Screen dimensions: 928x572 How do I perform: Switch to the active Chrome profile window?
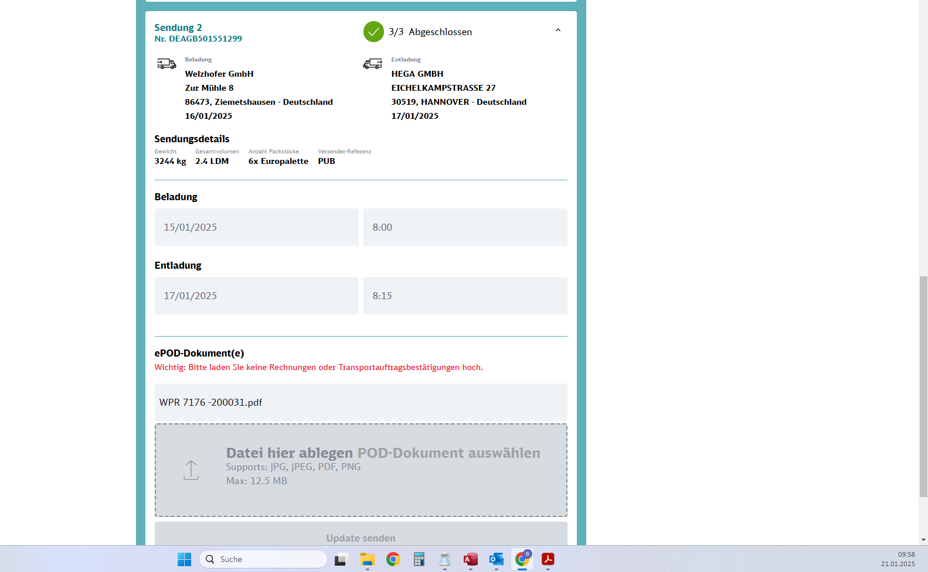522,559
